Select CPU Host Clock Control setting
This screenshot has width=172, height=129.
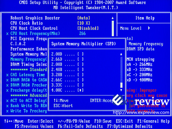[34, 28]
